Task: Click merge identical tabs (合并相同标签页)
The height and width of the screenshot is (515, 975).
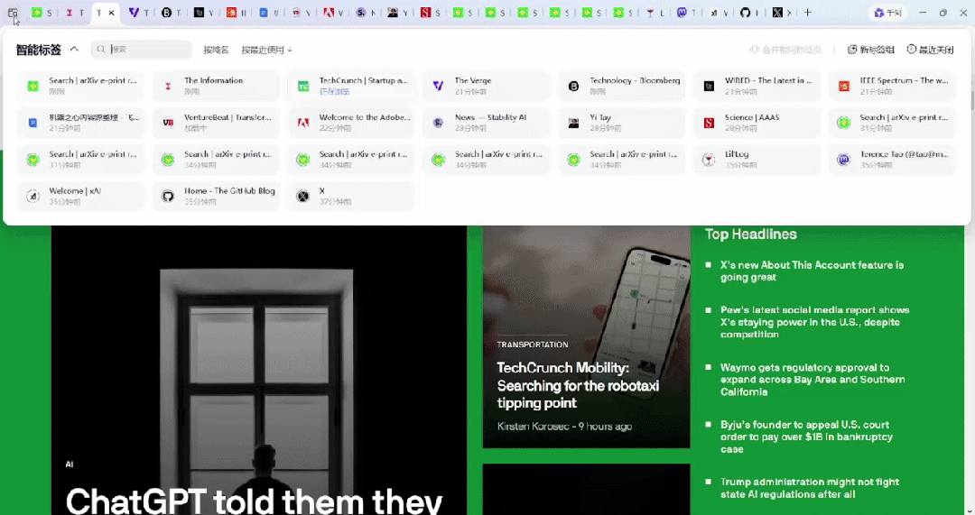Action: coord(785,50)
